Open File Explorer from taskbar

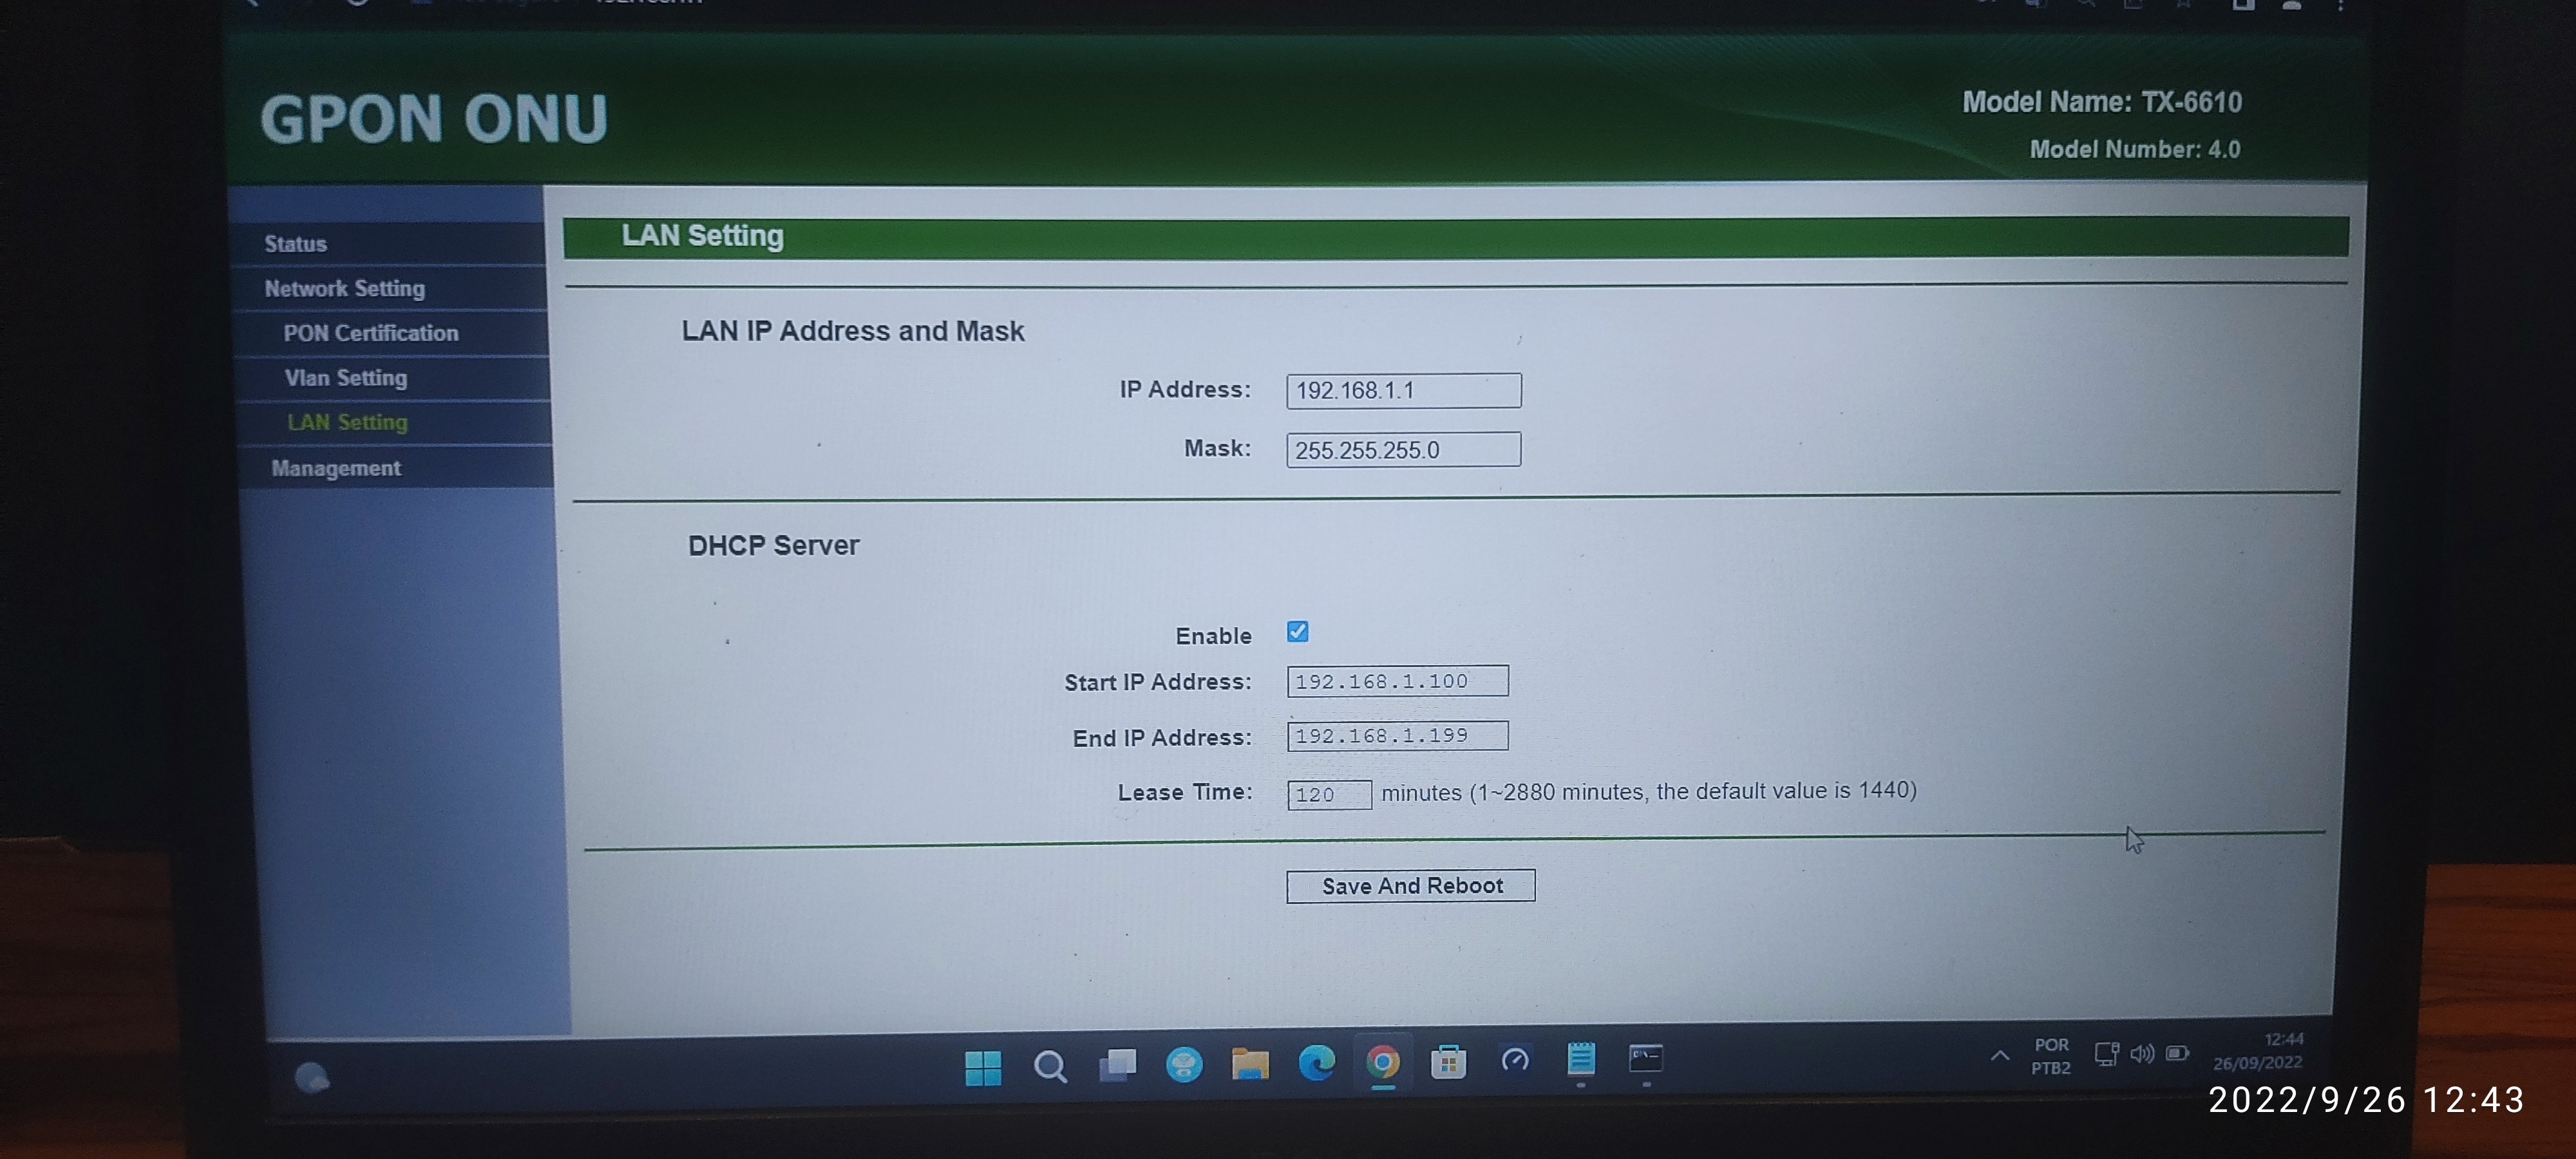(1250, 1063)
